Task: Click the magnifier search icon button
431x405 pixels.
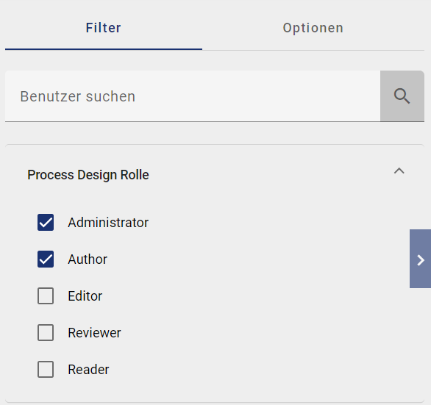Action: (x=402, y=96)
